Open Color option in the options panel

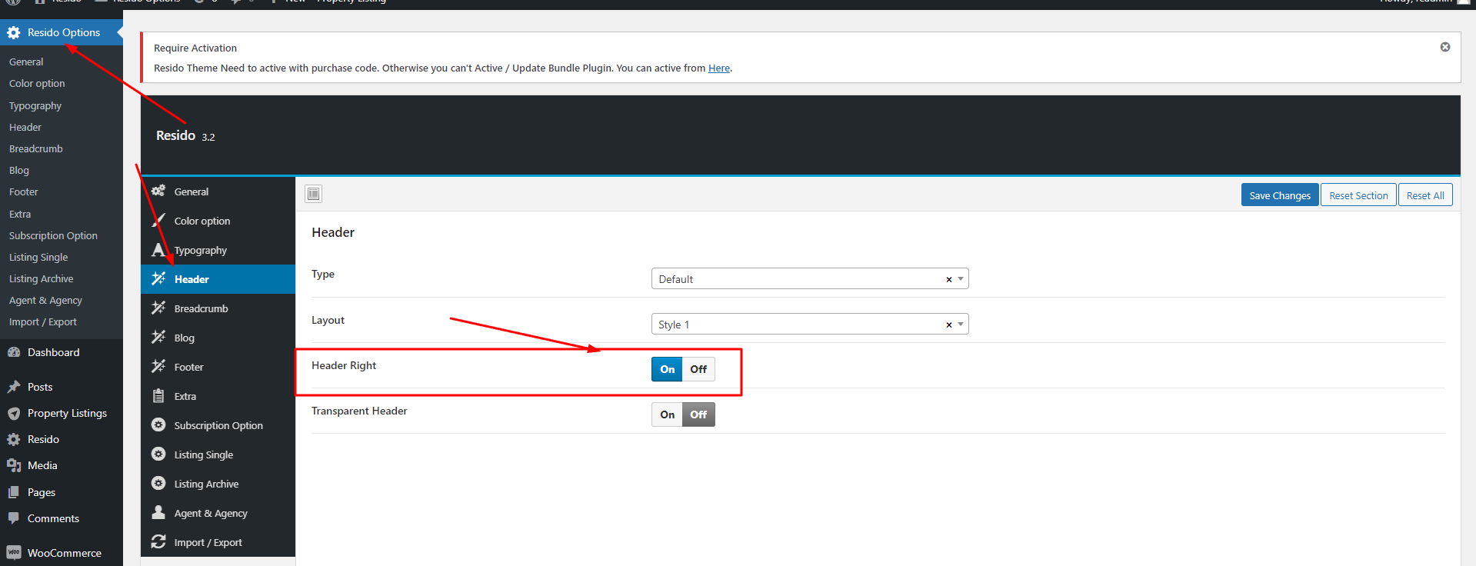click(x=218, y=221)
